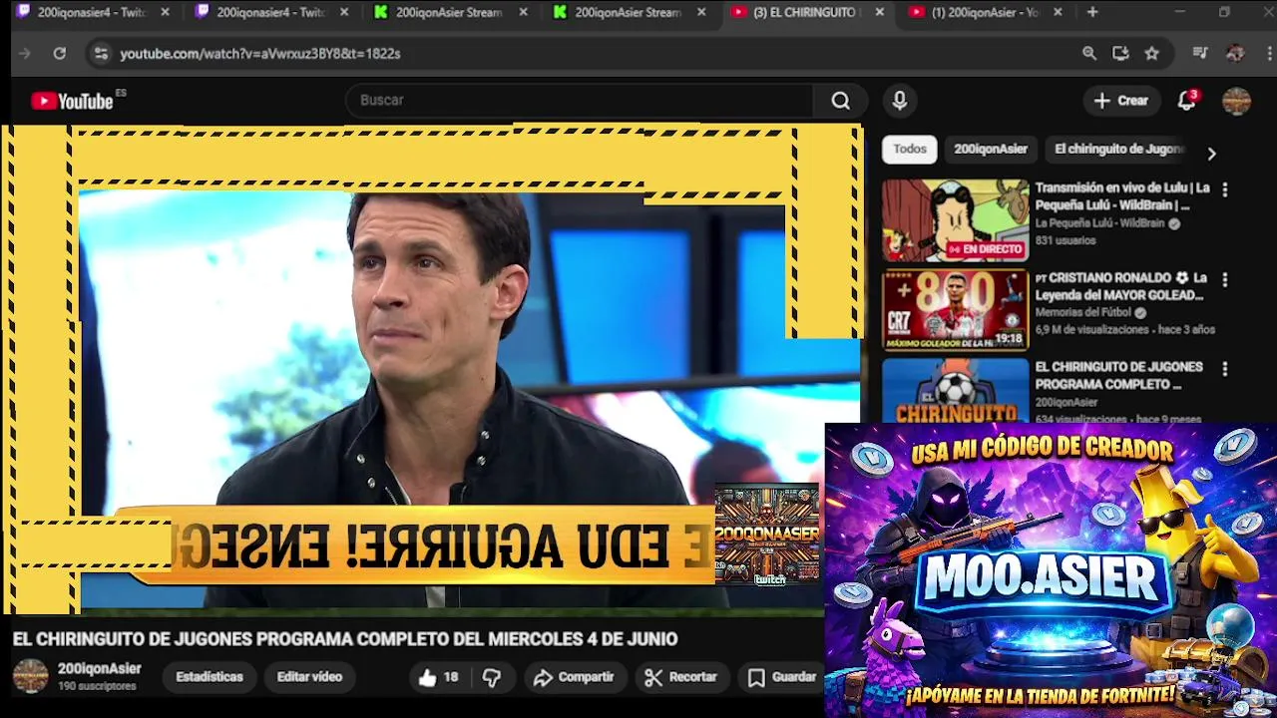Image resolution: width=1277 pixels, height=718 pixels.
Task: Click the install app icon in address bar
Action: pos(1120,54)
